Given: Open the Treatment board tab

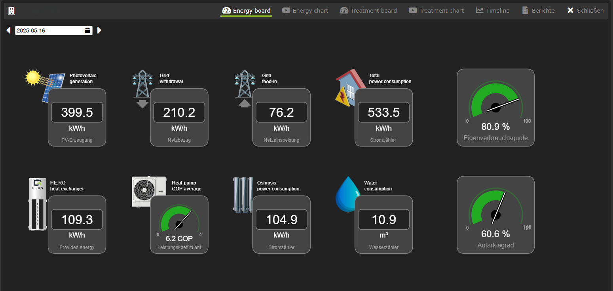Looking at the screenshot, I should click(x=368, y=11).
